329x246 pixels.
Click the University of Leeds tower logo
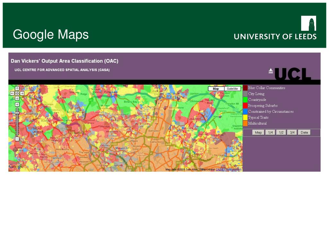[308, 23]
